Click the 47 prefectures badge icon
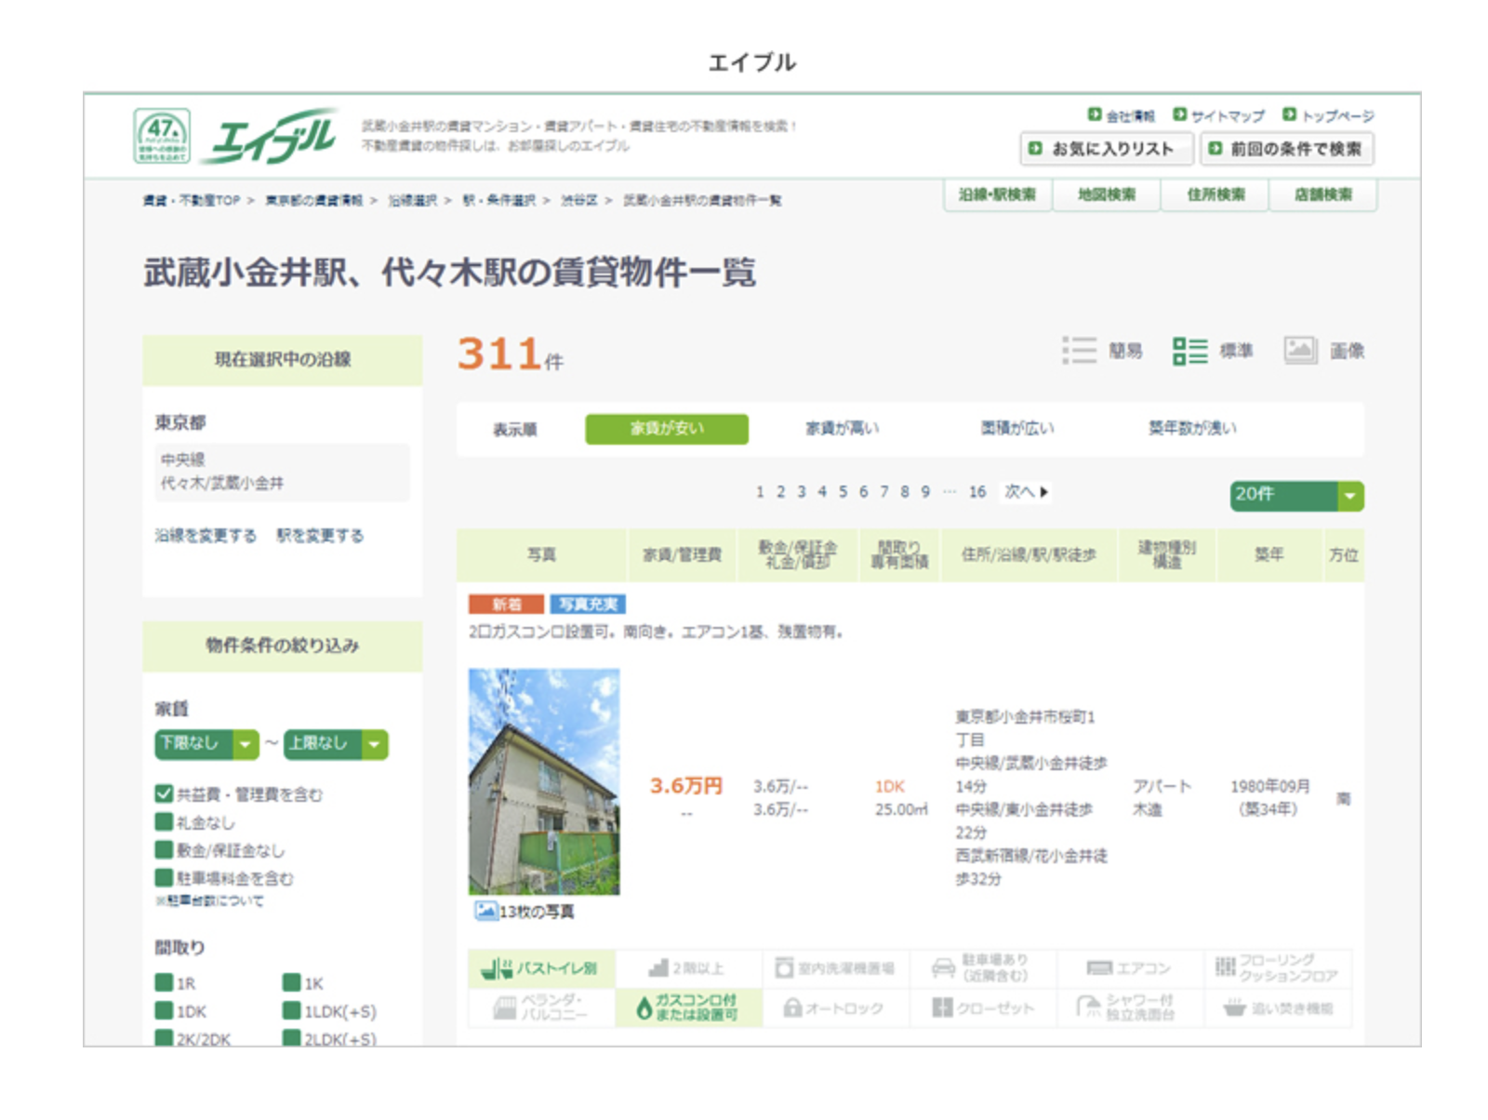The image size is (1488, 1120). (162, 137)
